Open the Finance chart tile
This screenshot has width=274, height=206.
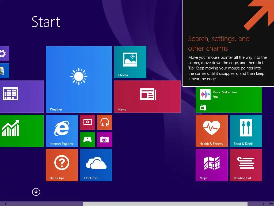22,131
